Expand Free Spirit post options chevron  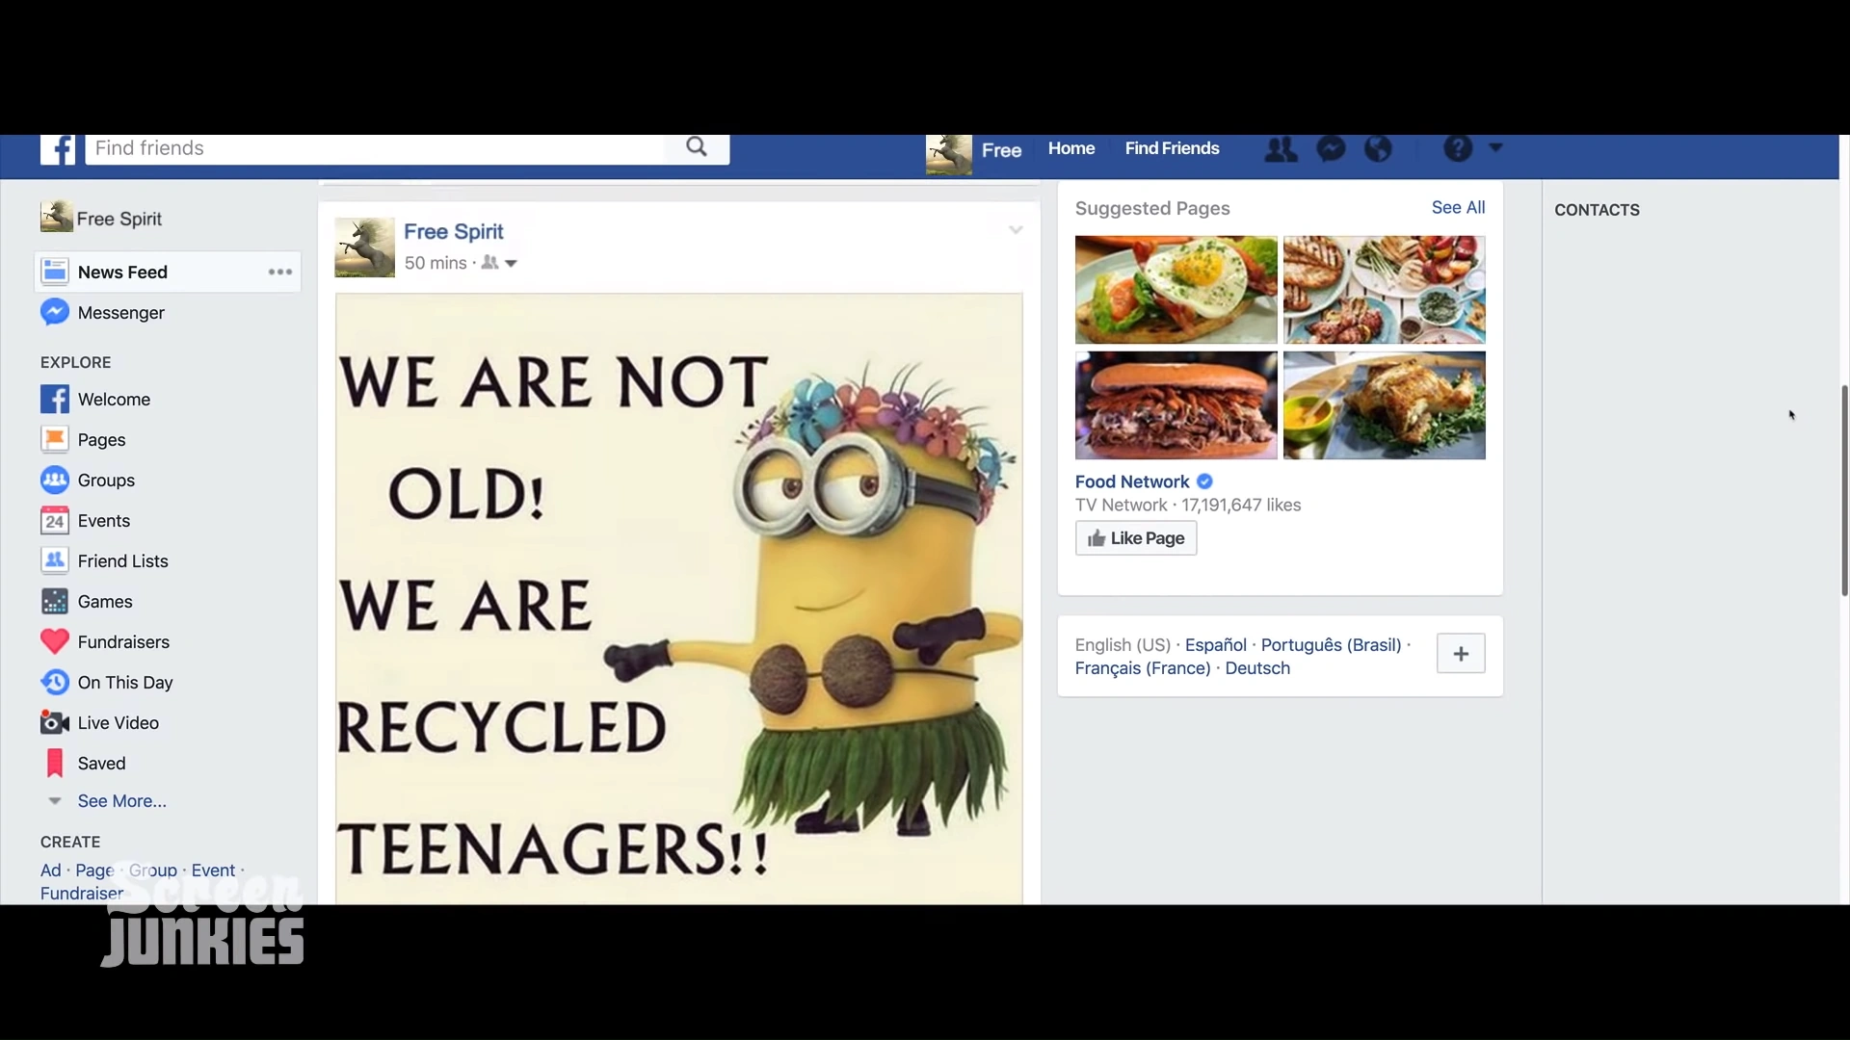point(1016,230)
